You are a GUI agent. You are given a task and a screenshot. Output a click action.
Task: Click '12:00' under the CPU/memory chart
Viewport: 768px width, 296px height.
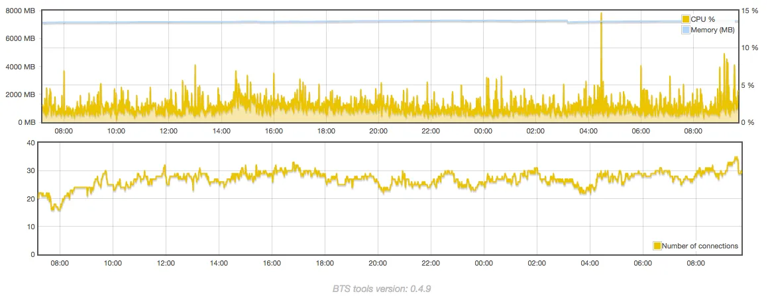click(168, 131)
